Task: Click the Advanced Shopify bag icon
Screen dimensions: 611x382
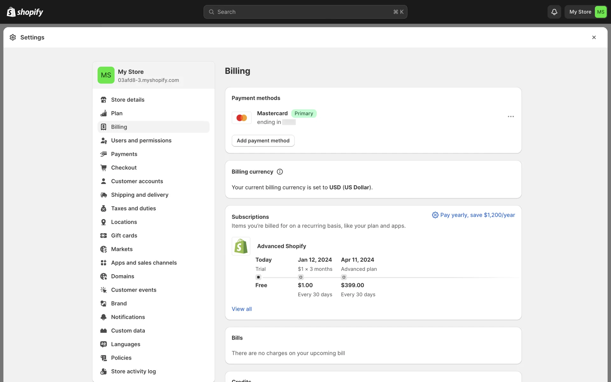Action: coord(241,246)
